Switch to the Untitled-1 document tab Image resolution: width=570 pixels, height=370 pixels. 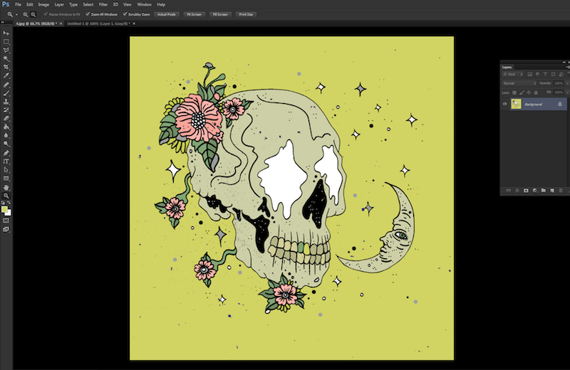pos(98,23)
